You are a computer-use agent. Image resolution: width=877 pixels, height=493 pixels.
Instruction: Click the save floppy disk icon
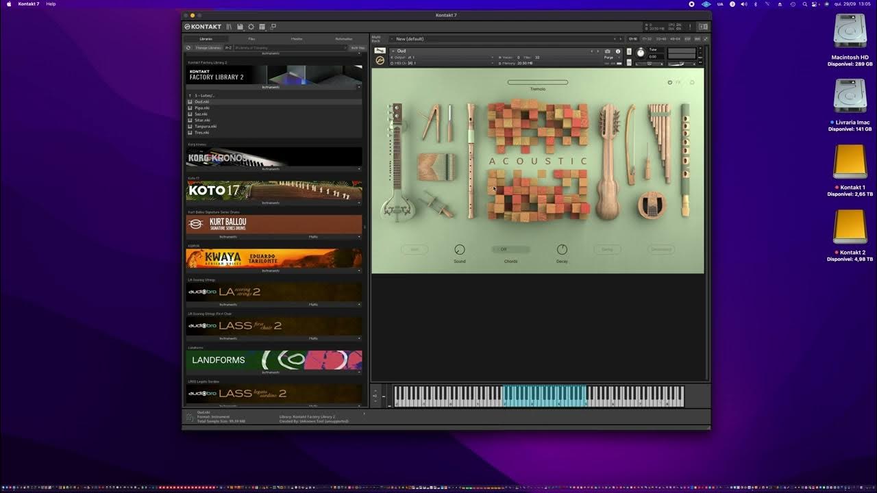240,27
